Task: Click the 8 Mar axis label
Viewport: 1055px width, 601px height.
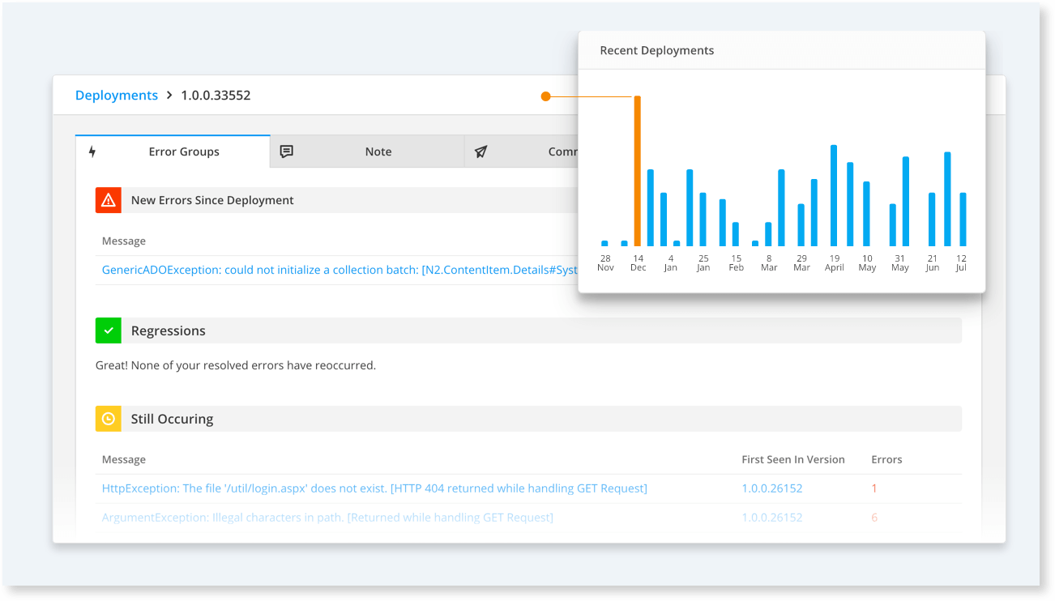Action: [x=769, y=262]
